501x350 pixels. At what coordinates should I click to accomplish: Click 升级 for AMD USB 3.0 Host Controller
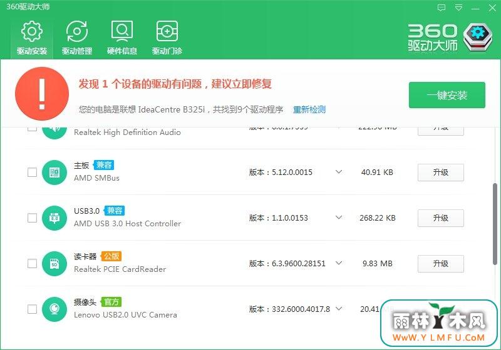click(441, 218)
